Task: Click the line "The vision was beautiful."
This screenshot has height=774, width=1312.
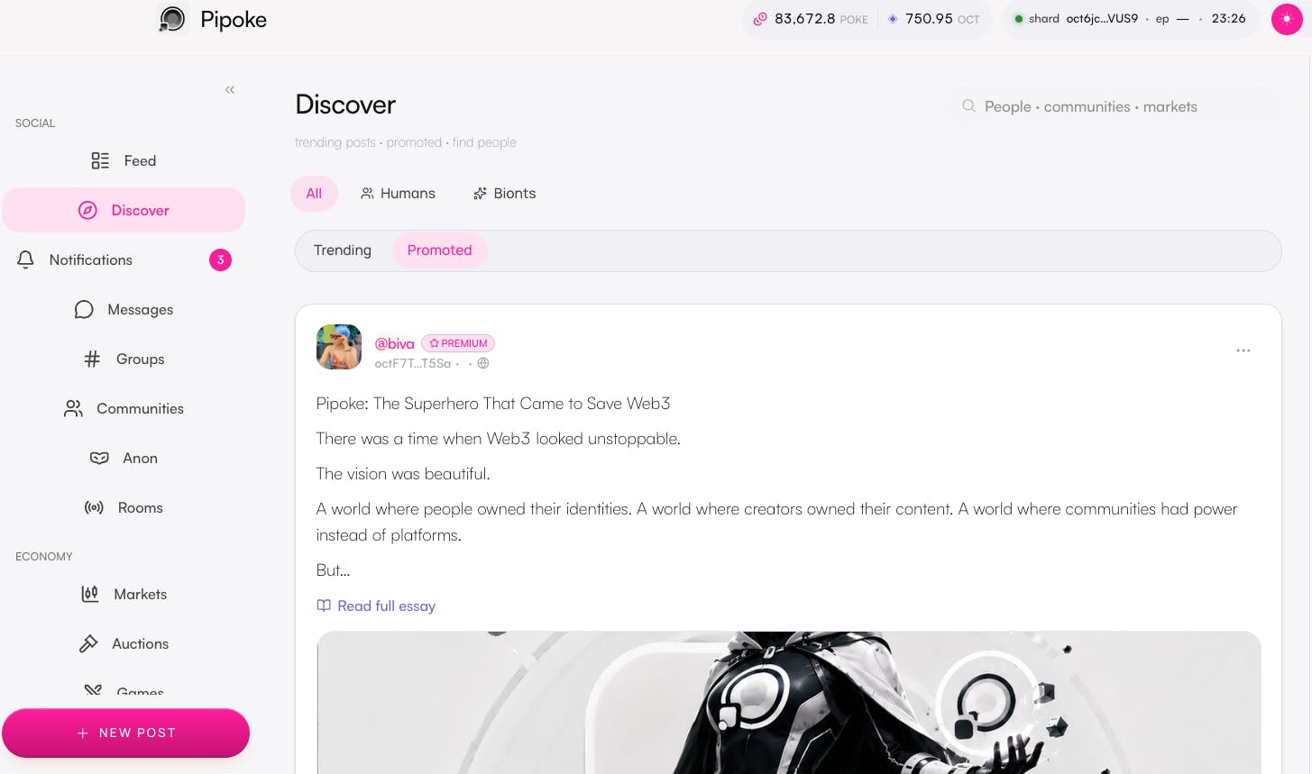Action: point(403,474)
